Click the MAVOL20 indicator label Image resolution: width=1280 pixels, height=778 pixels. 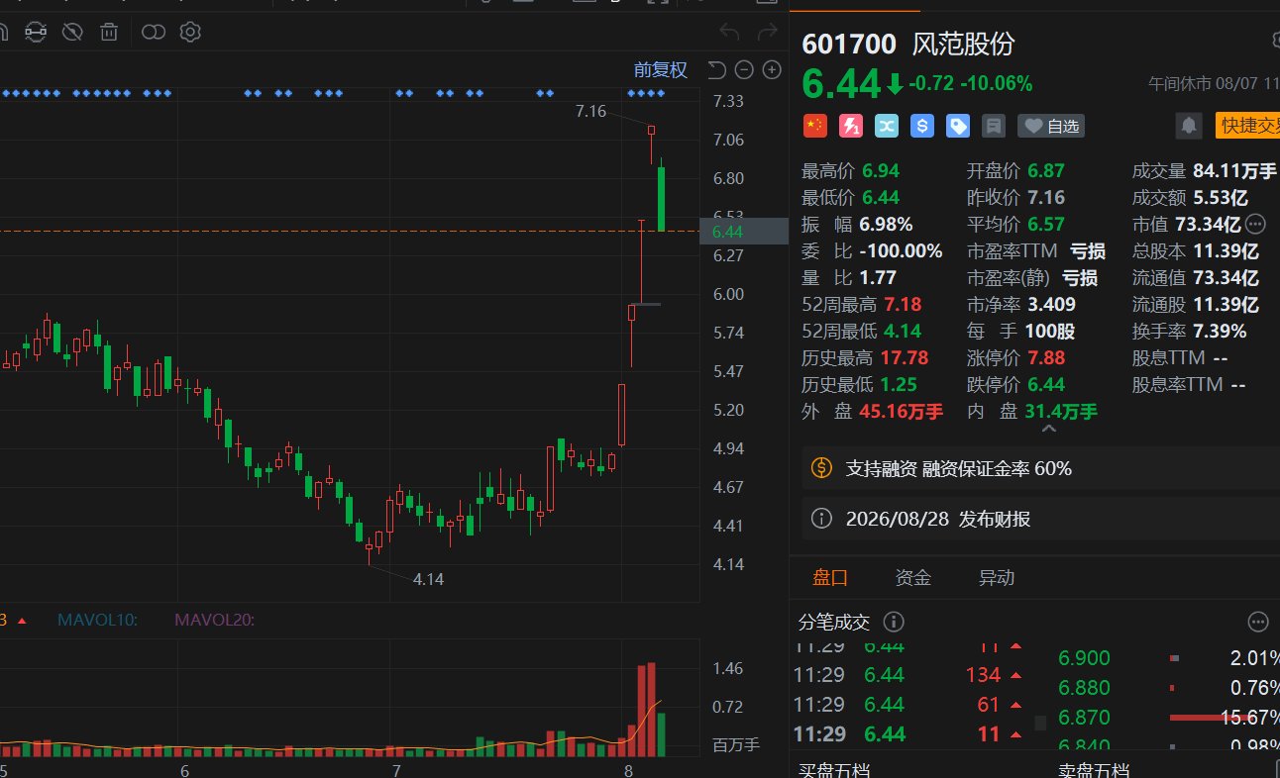pos(215,620)
